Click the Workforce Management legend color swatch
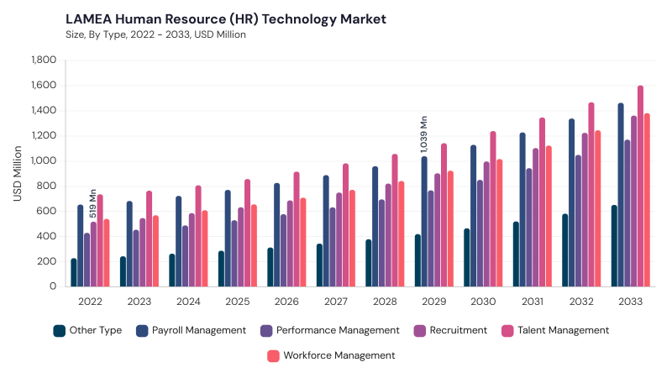Viewport: 672px width, 378px height. [273, 356]
